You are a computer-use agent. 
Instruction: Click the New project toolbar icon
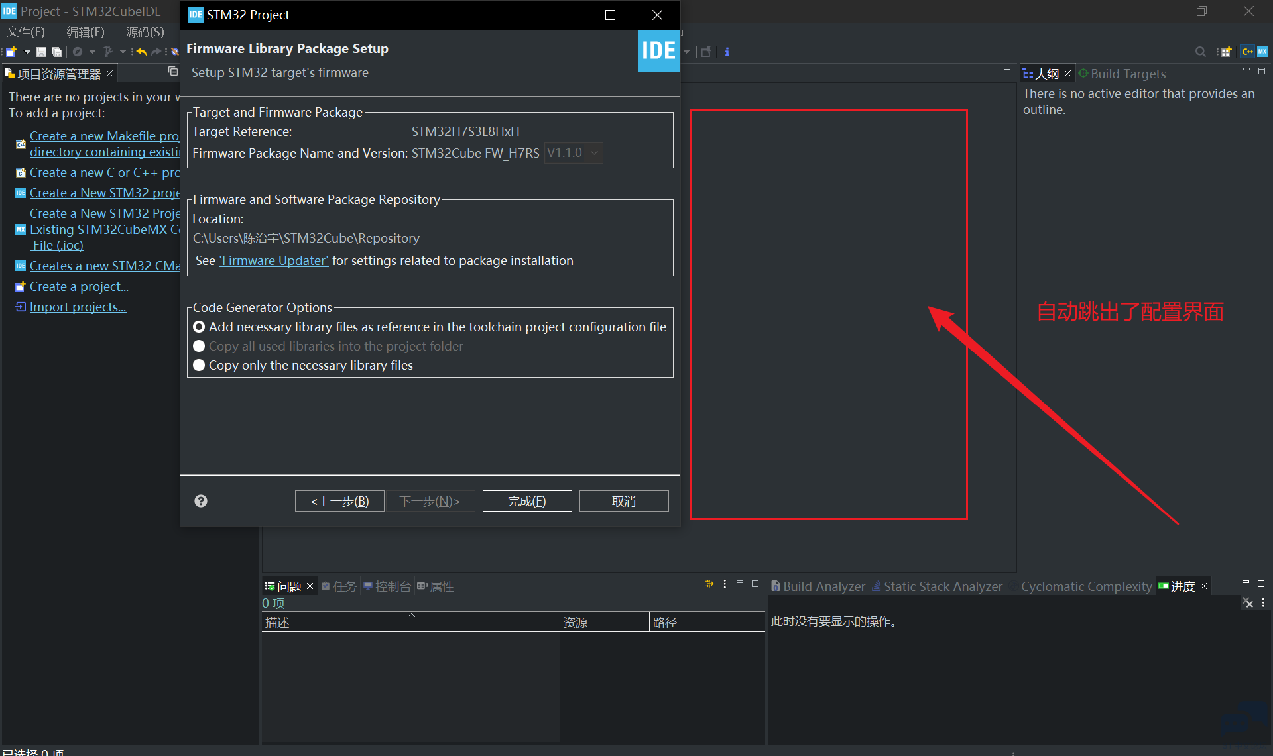pos(11,52)
